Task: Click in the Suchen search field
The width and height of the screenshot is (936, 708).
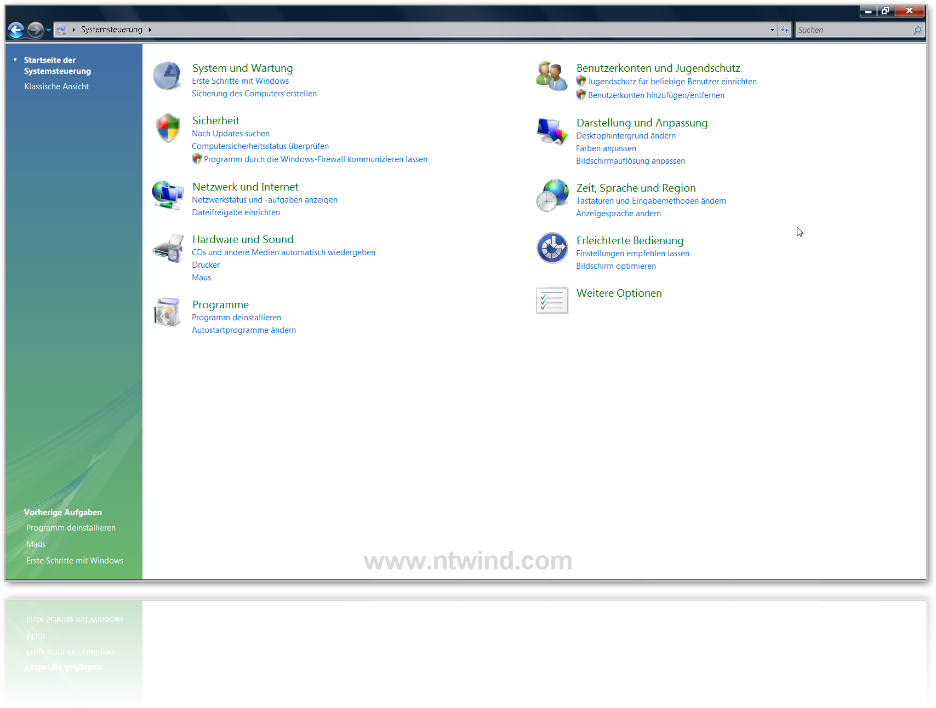Action: [853, 30]
